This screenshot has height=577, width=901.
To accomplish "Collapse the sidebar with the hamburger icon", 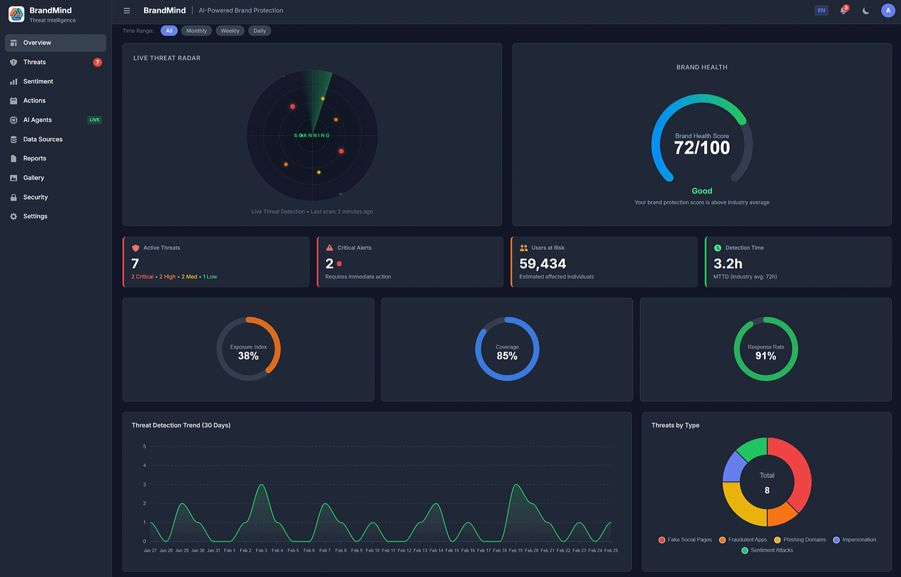I will 127,10.
